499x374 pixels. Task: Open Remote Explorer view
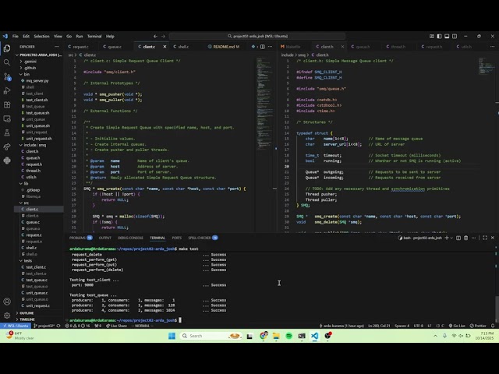click(7, 118)
